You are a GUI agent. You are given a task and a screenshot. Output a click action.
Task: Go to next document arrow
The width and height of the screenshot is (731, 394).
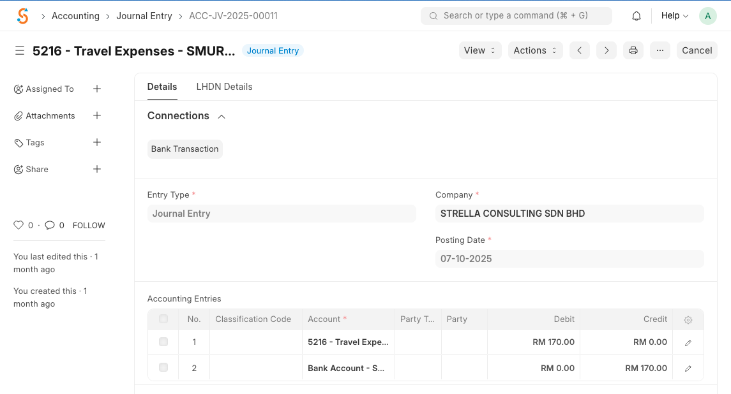pyautogui.click(x=606, y=50)
